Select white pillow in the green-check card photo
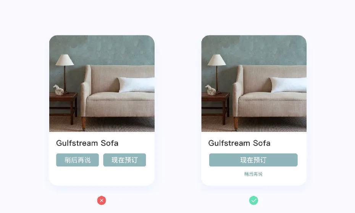 [x=289, y=85]
